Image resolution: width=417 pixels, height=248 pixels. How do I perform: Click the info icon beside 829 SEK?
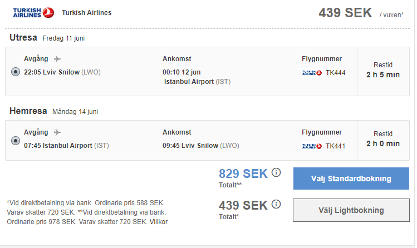276,172
